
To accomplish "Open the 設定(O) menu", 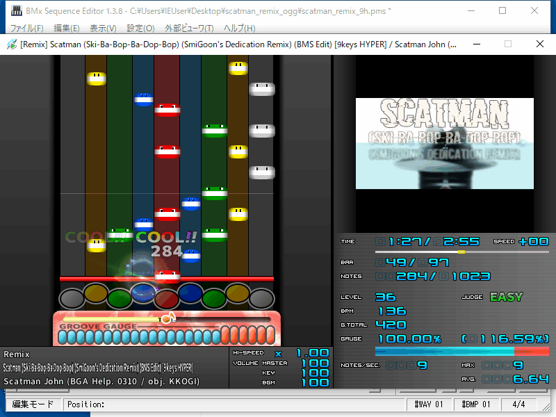I will pos(140,28).
